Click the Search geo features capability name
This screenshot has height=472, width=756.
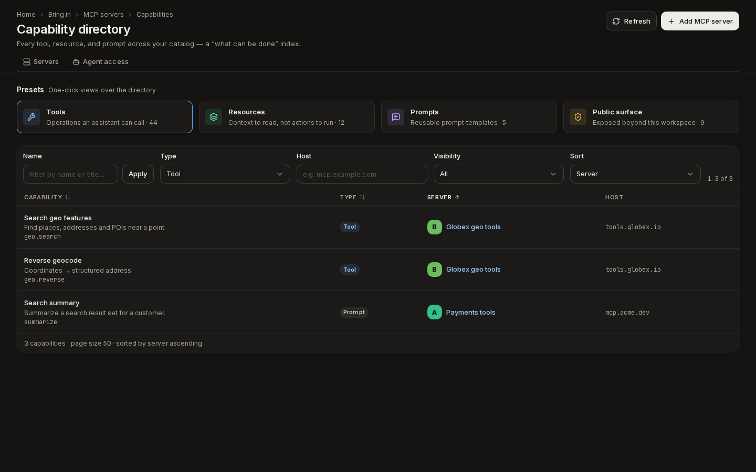[58, 218]
